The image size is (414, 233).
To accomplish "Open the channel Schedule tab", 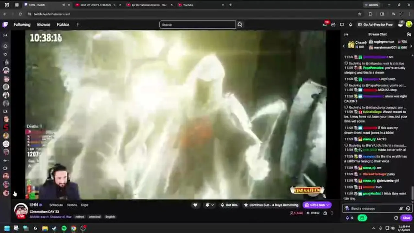I will (x=56, y=205).
